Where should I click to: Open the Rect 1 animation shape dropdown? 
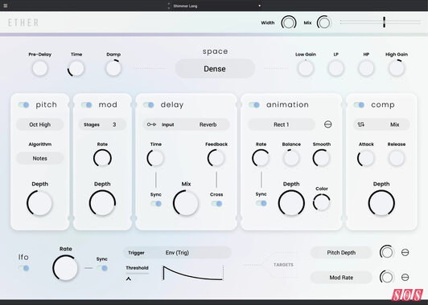(282, 124)
